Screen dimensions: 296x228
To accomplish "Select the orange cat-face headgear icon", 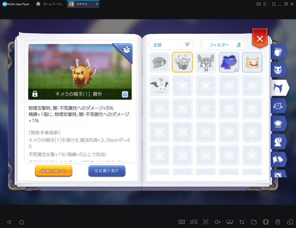I will coord(252,62).
